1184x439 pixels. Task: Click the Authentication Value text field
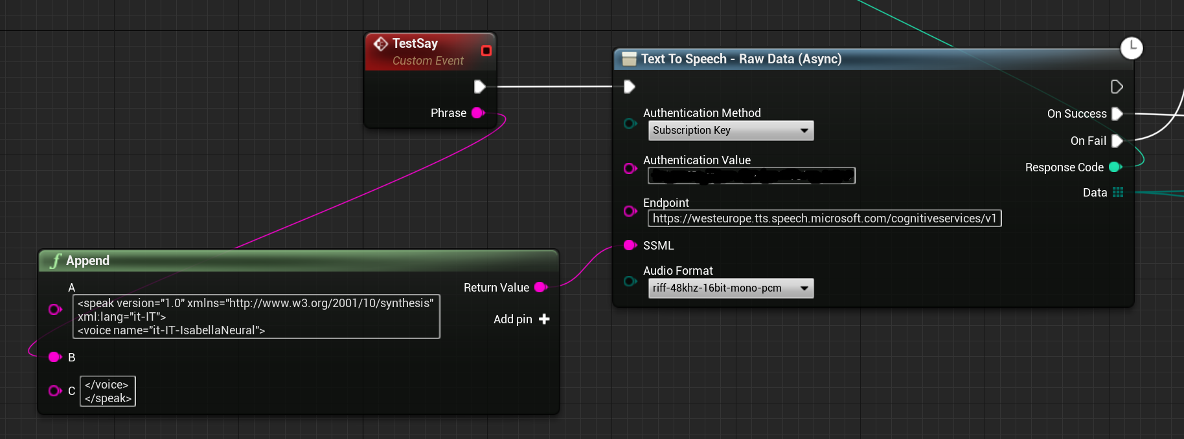click(x=751, y=176)
